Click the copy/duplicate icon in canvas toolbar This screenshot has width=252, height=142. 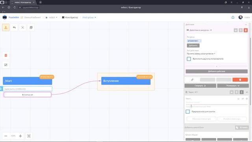31,28
